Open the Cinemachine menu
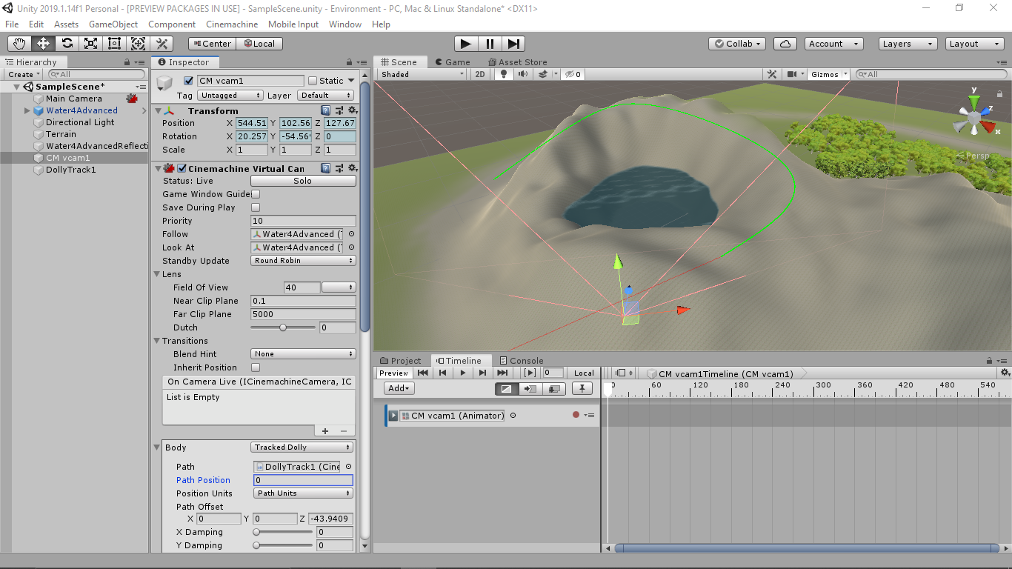Screen dimensions: 1012x569 232,24
